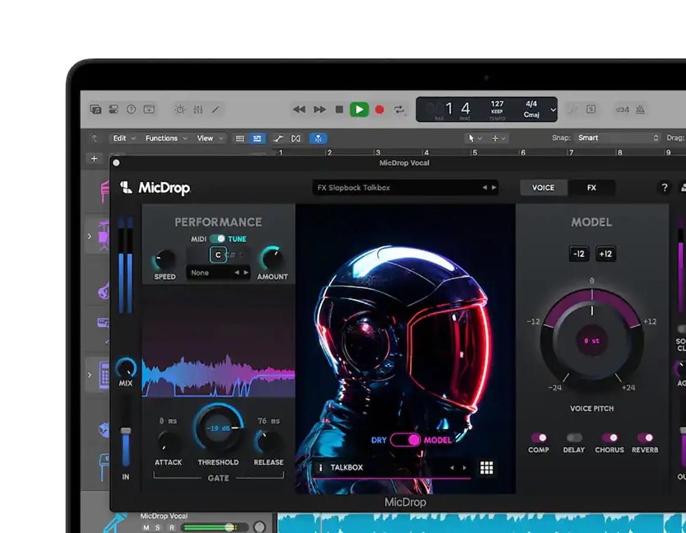Click the IN level slider handle
The width and height of the screenshot is (686, 533).
(125, 431)
